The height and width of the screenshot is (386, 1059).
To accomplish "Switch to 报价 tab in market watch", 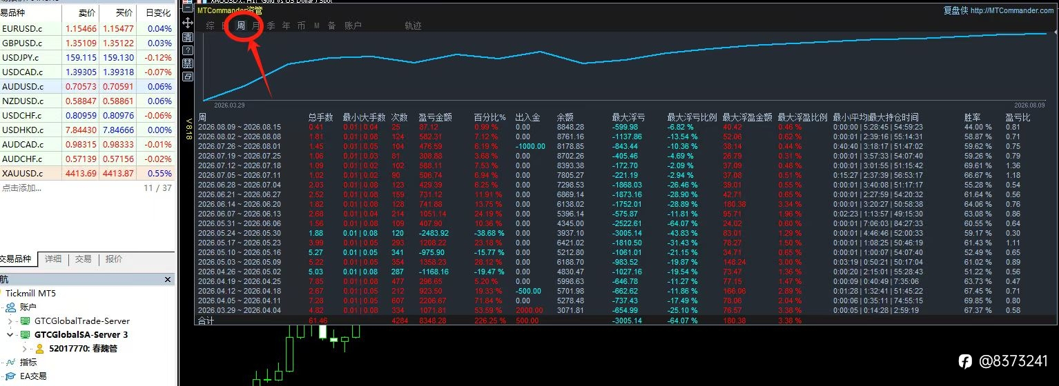I will coord(114,259).
